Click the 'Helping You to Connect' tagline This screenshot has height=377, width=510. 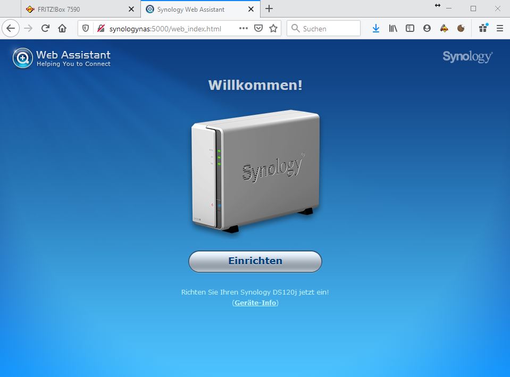point(73,64)
